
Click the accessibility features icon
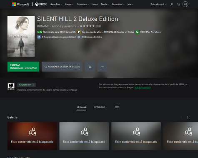(39, 37)
